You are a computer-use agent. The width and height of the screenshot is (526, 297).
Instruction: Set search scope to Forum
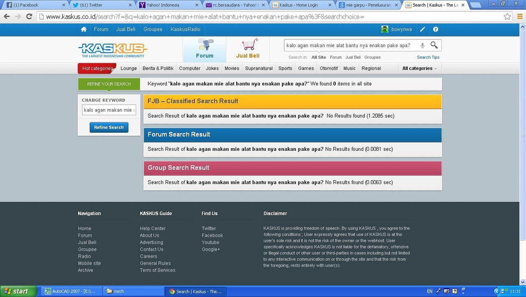click(x=336, y=58)
